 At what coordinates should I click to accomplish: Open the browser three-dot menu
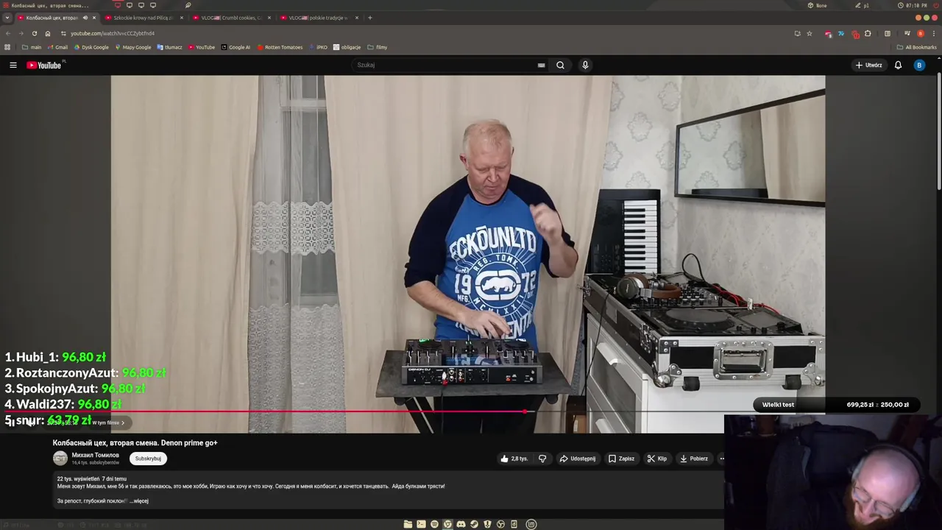(933, 33)
